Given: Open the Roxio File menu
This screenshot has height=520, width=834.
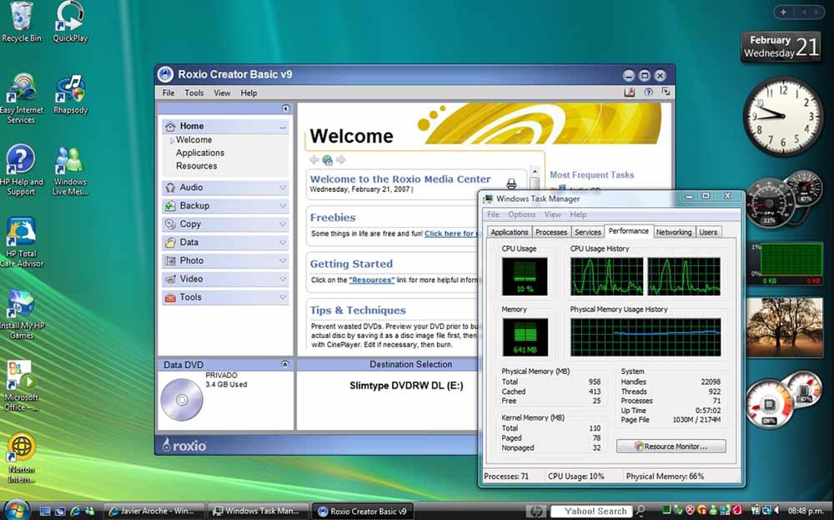Looking at the screenshot, I should tap(168, 93).
